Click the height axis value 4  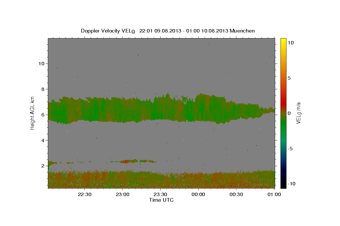[43, 140]
